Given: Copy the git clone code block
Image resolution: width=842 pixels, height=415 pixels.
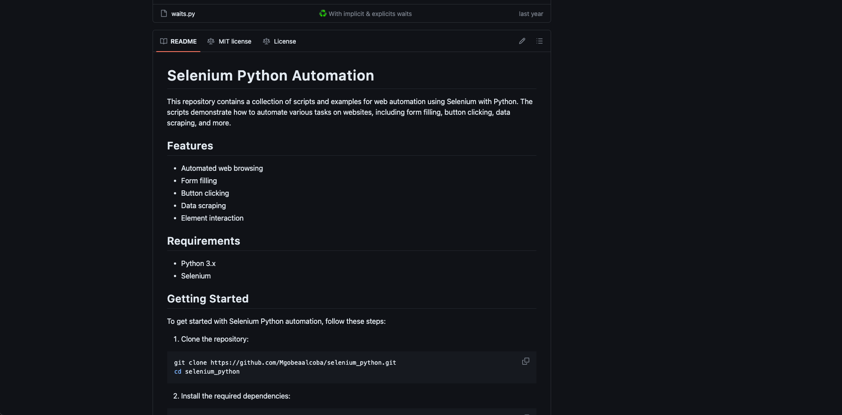Looking at the screenshot, I should [x=526, y=361].
